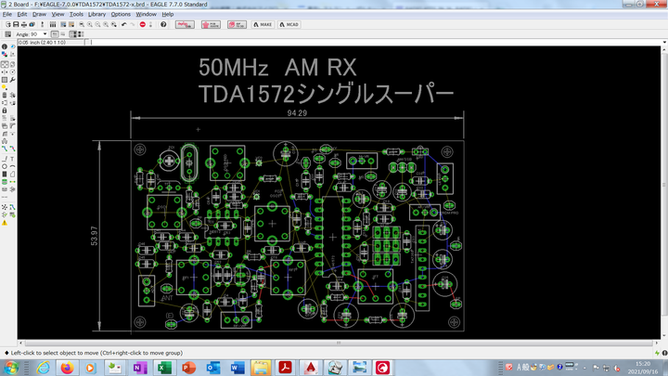This screenshot has height=376, width=668.
Task: Click the Print icon in toolbar
Action: coord(25,24)
